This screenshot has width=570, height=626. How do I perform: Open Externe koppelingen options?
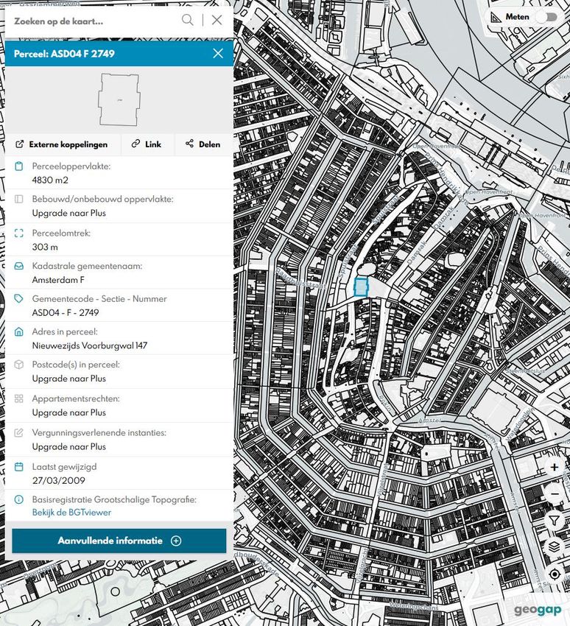(x=62, y=144)
